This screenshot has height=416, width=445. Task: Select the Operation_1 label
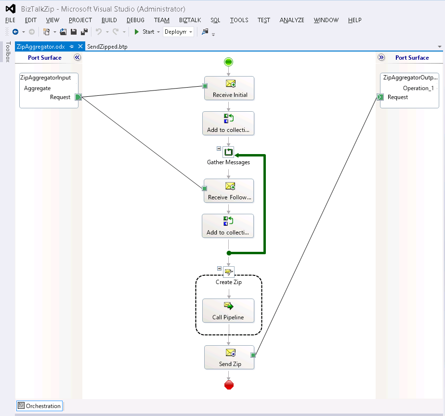pyautogui.click(x=418, y=88)
